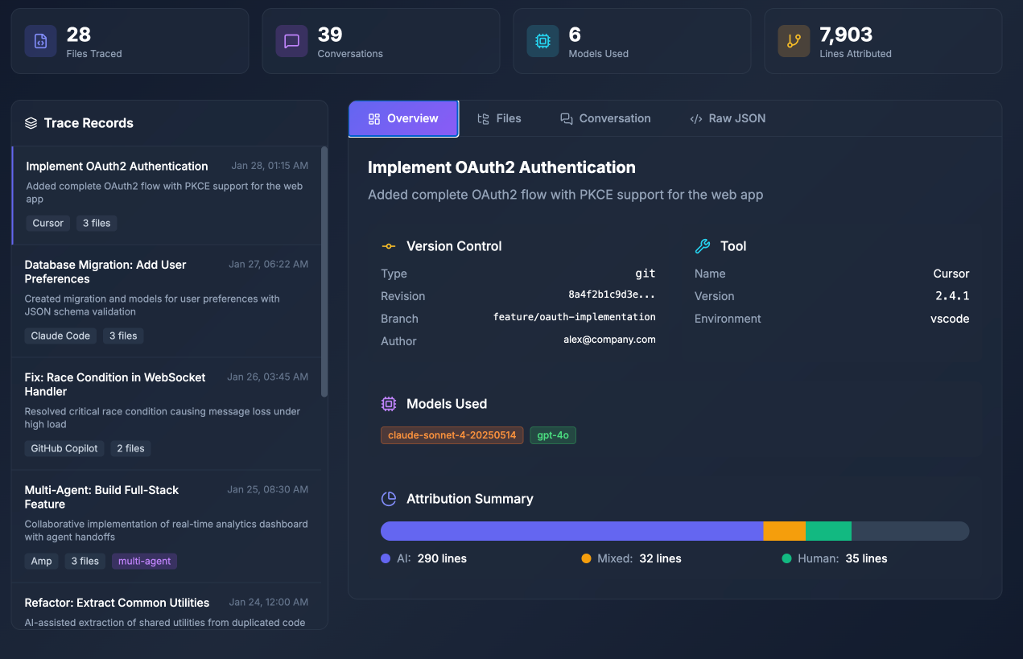The width and height of the screenshot is (1023, 659).
Task: Click the GitHub Copilot tag
Action: (x=64, y=448)
